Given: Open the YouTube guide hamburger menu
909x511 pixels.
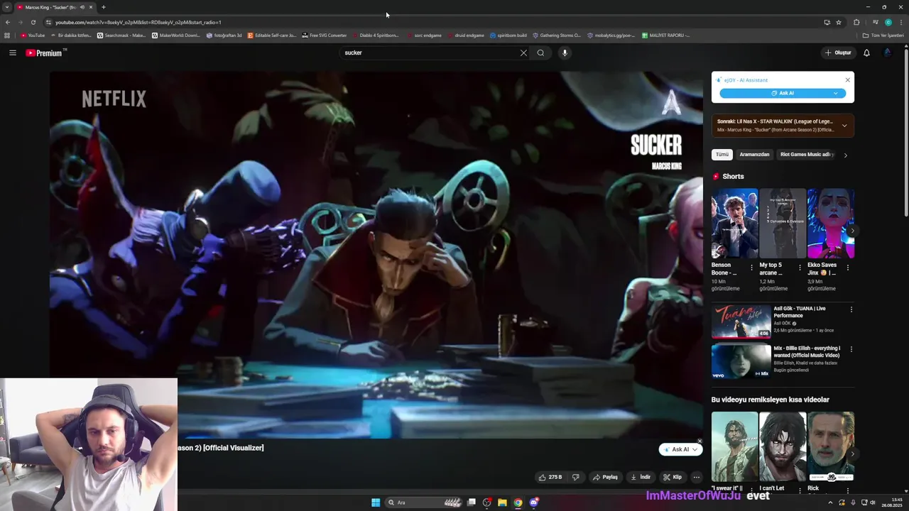Looking at the screenshot, I should pos(12,53).
